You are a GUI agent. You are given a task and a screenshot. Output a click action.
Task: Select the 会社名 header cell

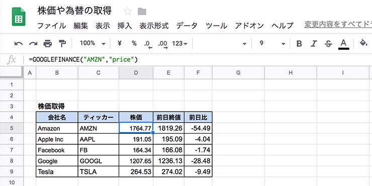[57, 117]
